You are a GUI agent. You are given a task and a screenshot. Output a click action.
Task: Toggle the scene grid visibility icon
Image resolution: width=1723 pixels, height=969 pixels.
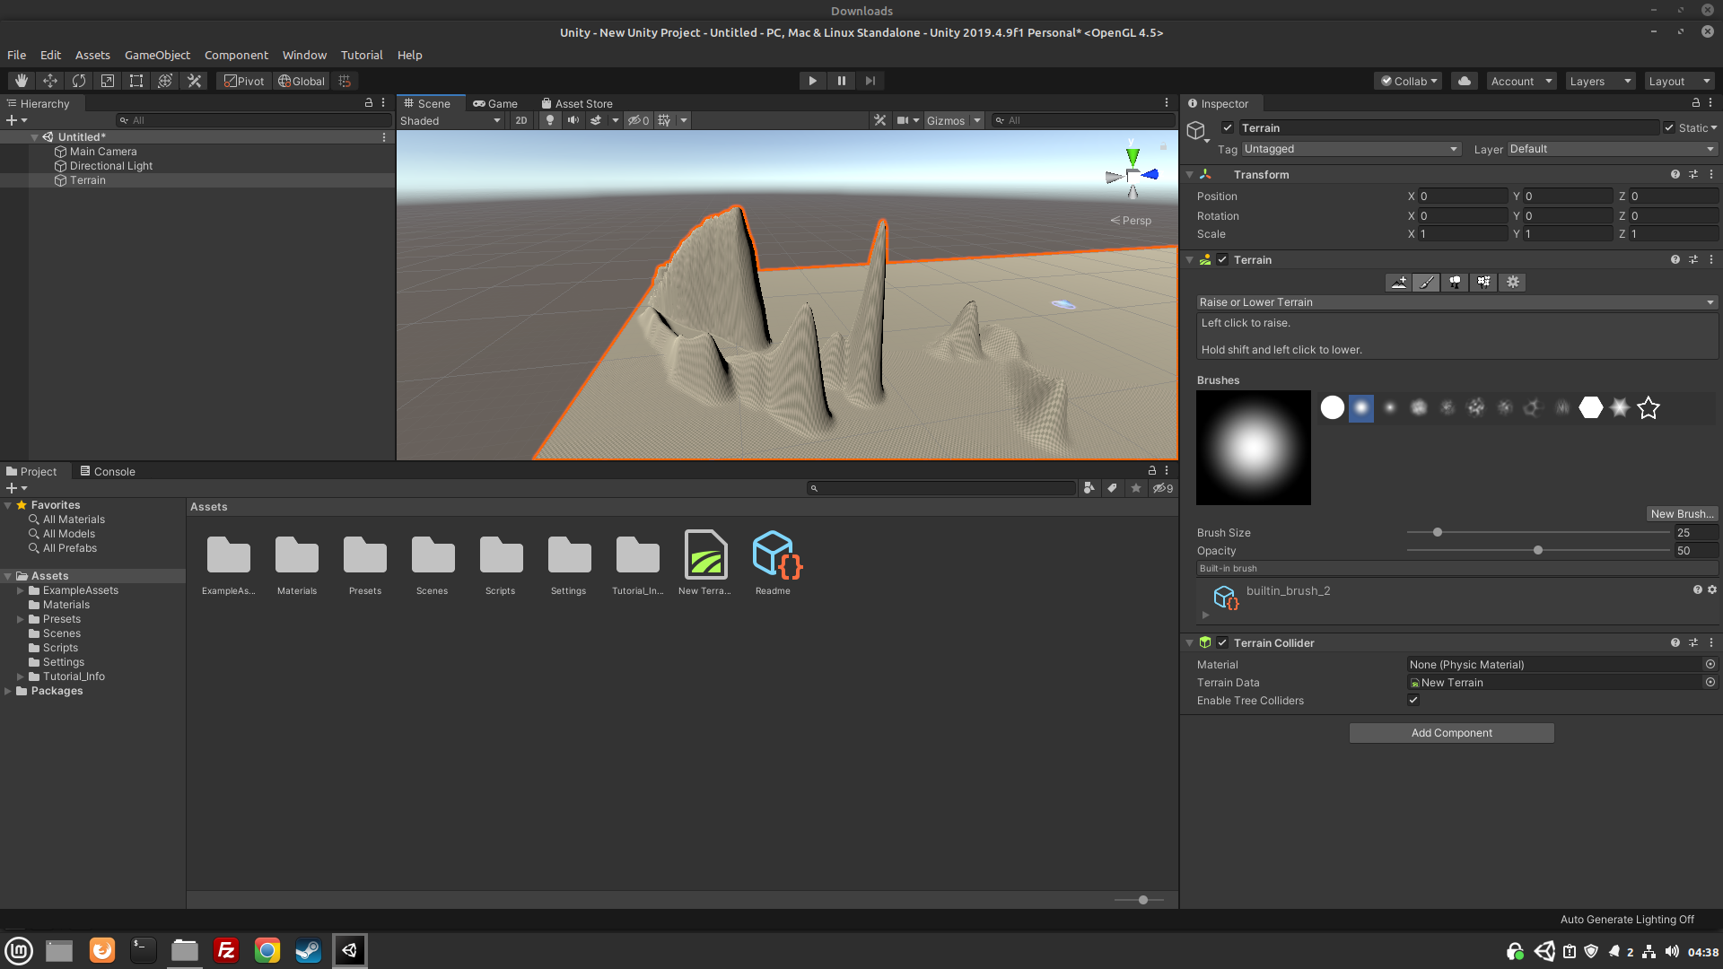point(664,120)
